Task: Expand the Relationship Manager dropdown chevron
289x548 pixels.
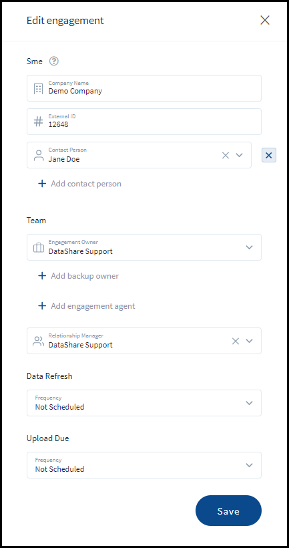Action: [x=249, y=341]
